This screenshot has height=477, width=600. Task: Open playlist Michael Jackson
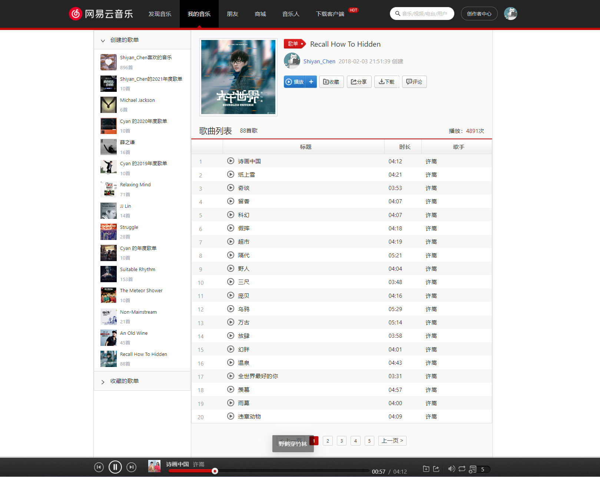142,105
